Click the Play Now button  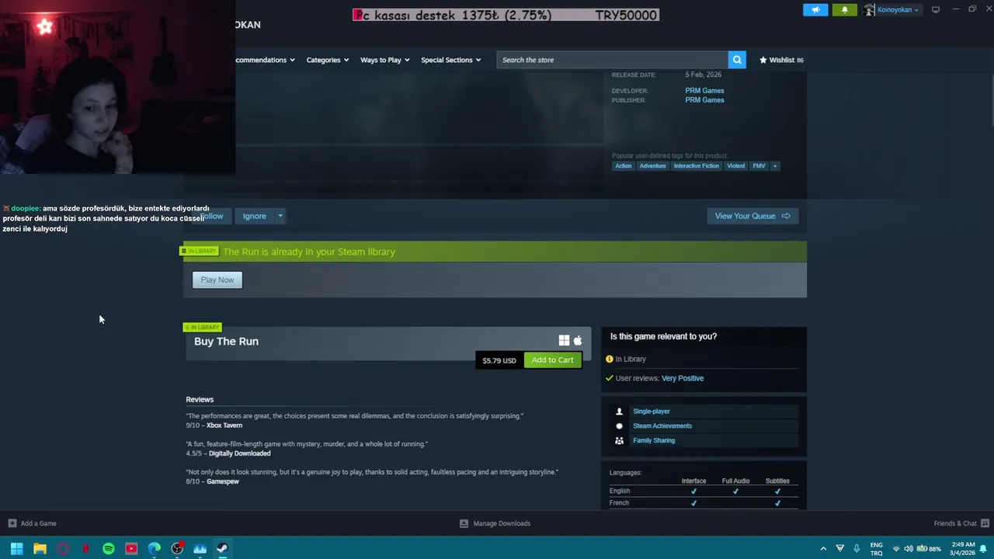[x=217, y=279]
